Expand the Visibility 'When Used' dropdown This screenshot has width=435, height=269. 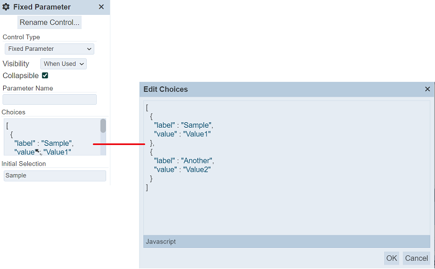pos(63,63)
